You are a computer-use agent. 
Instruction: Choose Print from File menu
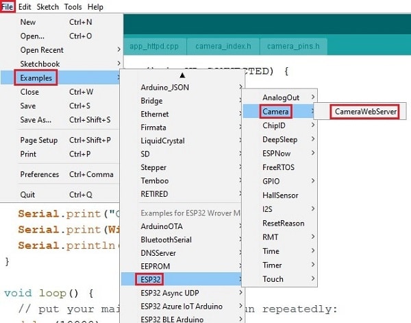62,154
